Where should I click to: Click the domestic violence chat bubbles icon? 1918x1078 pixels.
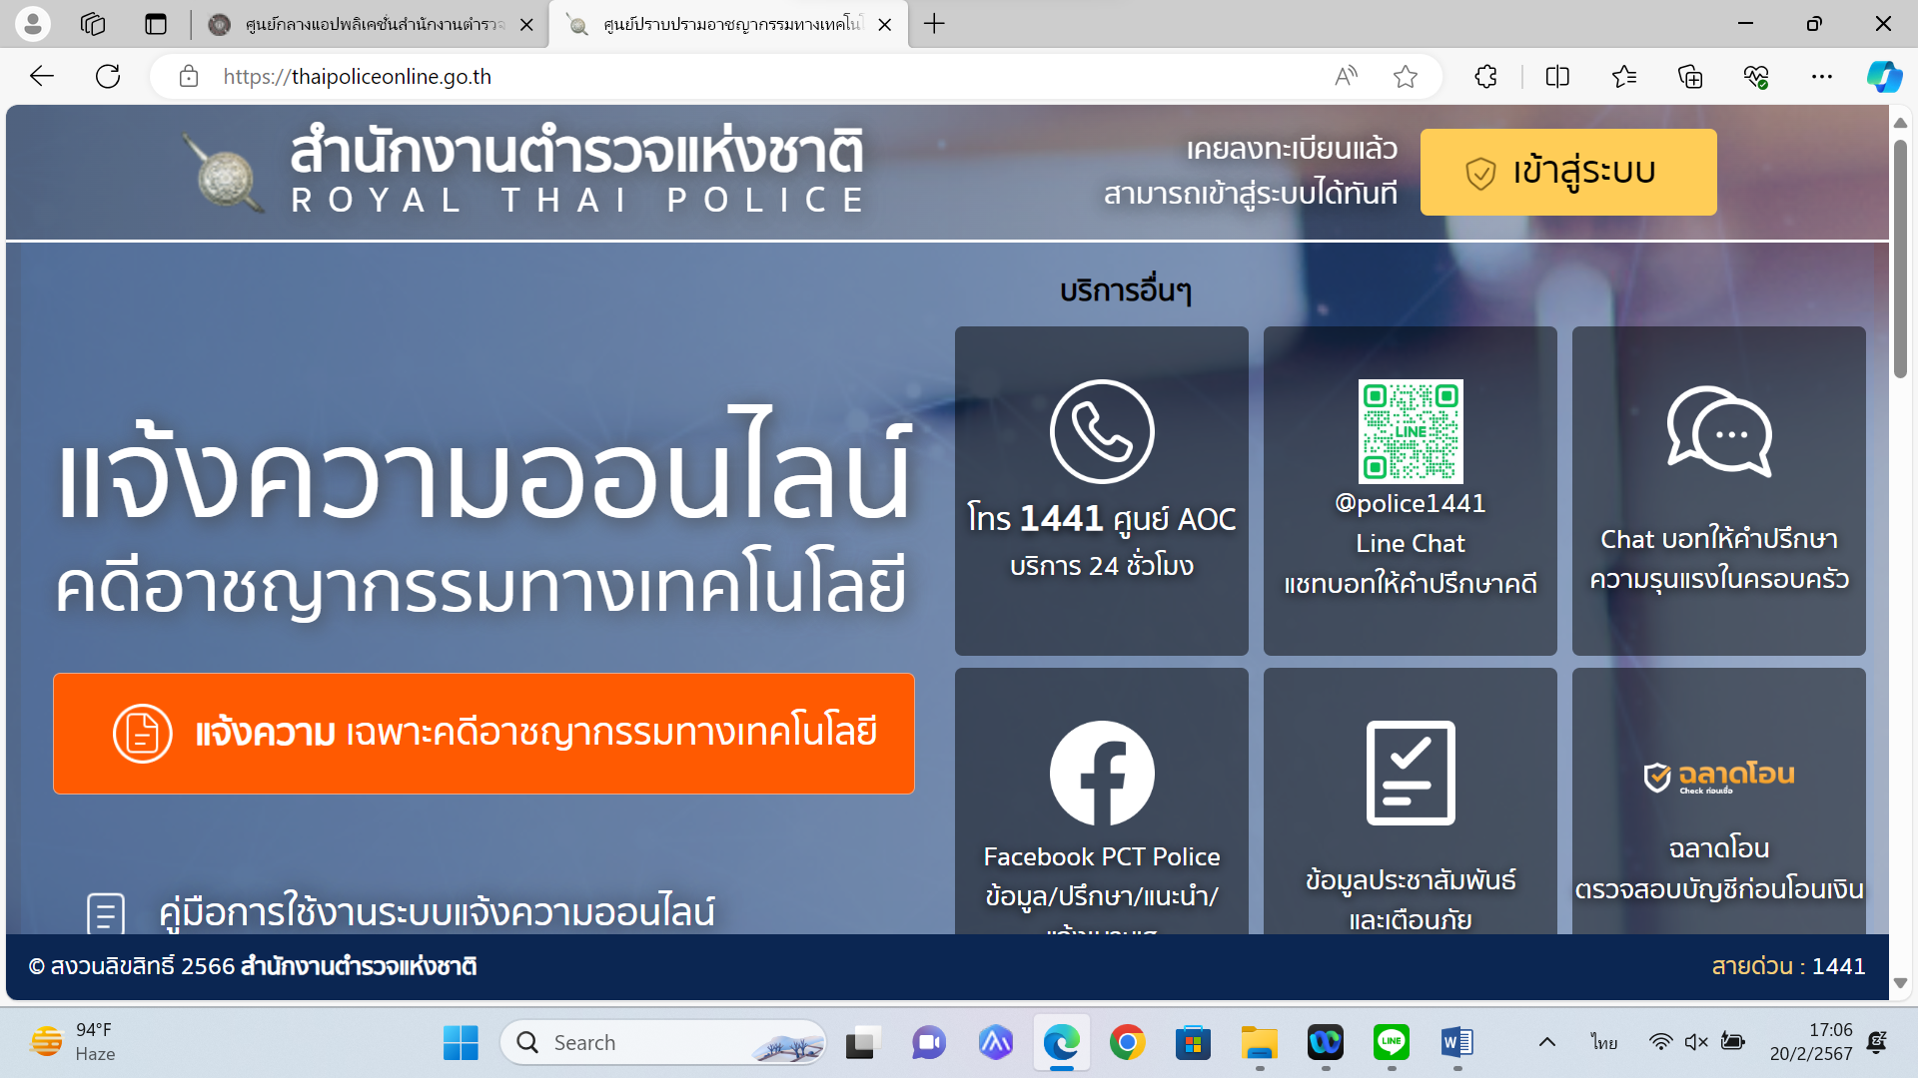click(1718, 431)
